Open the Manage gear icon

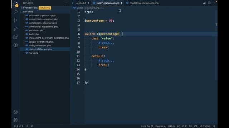point(15,120)
